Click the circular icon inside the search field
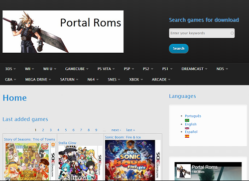 (232, 33)
